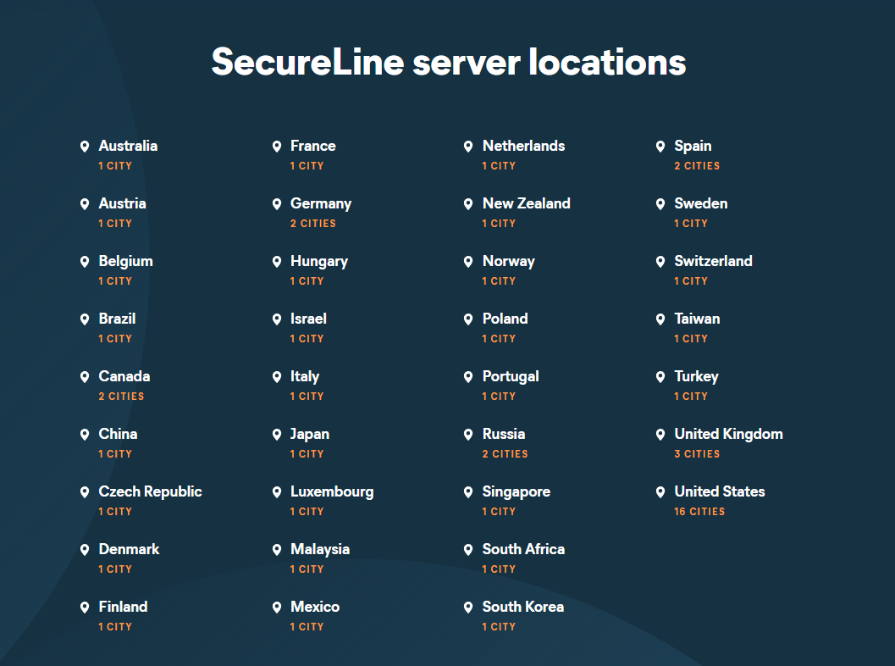Click 1 CITY under Turkey

691,397
